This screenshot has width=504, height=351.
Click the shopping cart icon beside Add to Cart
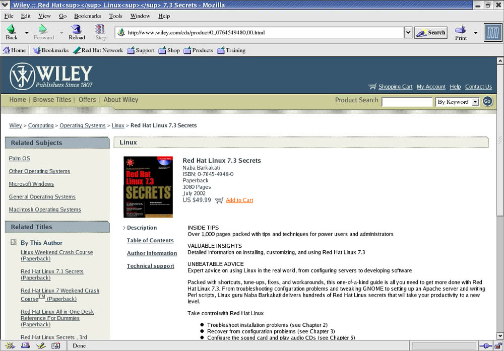tap(219, 200)
